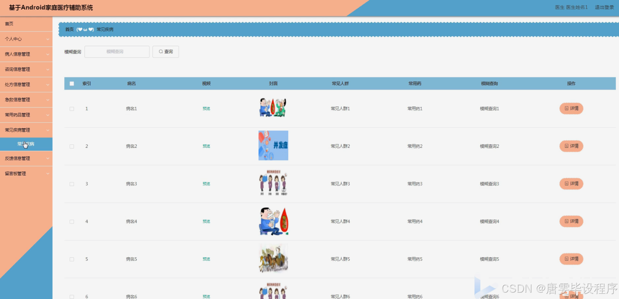
Task: Click cell 常用药2
Action: 415,146
